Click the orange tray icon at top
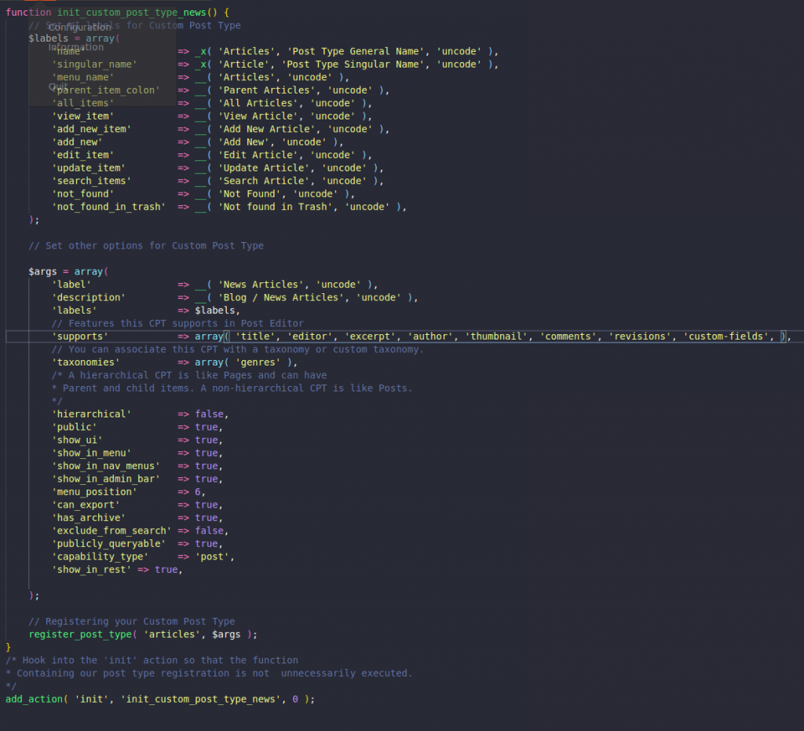This screenshot has height=731, width=804. coord(39,2)
